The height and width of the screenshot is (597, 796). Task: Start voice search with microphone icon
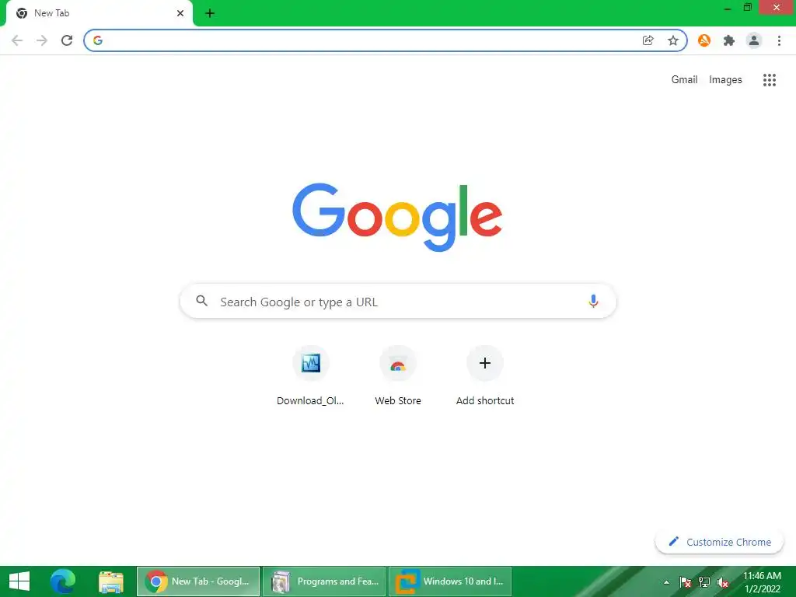click(592, 301)
